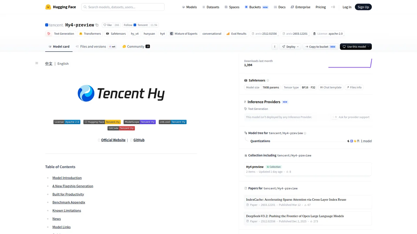Jump to Benchmark Appendix section
The width and height of the screenshot is (417, 234).
69,202
